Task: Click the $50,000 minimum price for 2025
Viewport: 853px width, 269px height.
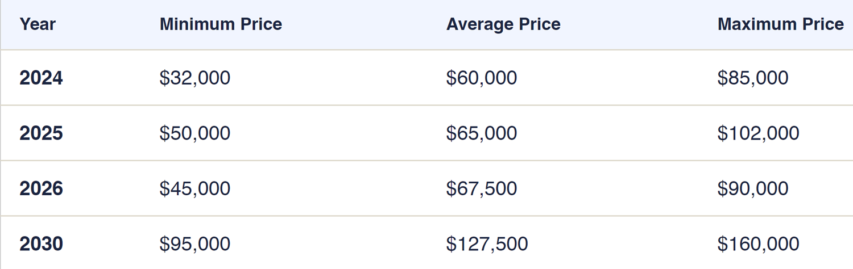Action: pyautogui.click(x=195, y=133)
